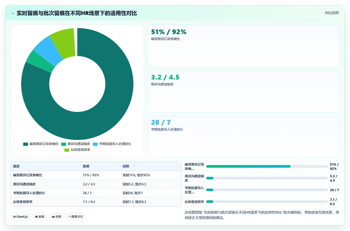Toggle the 考勤批量导入处理时长 legend swatch
The image size is (350, 231).
coord(95,144)
